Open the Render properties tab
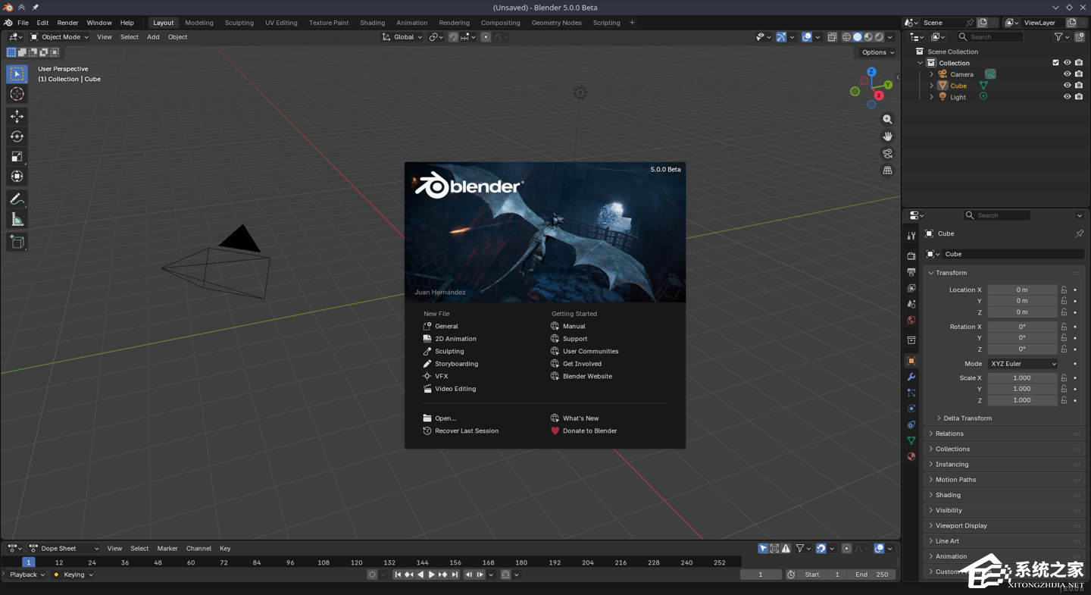The image size is (1091, 595). pyautogui.click(x=911, y=255)
